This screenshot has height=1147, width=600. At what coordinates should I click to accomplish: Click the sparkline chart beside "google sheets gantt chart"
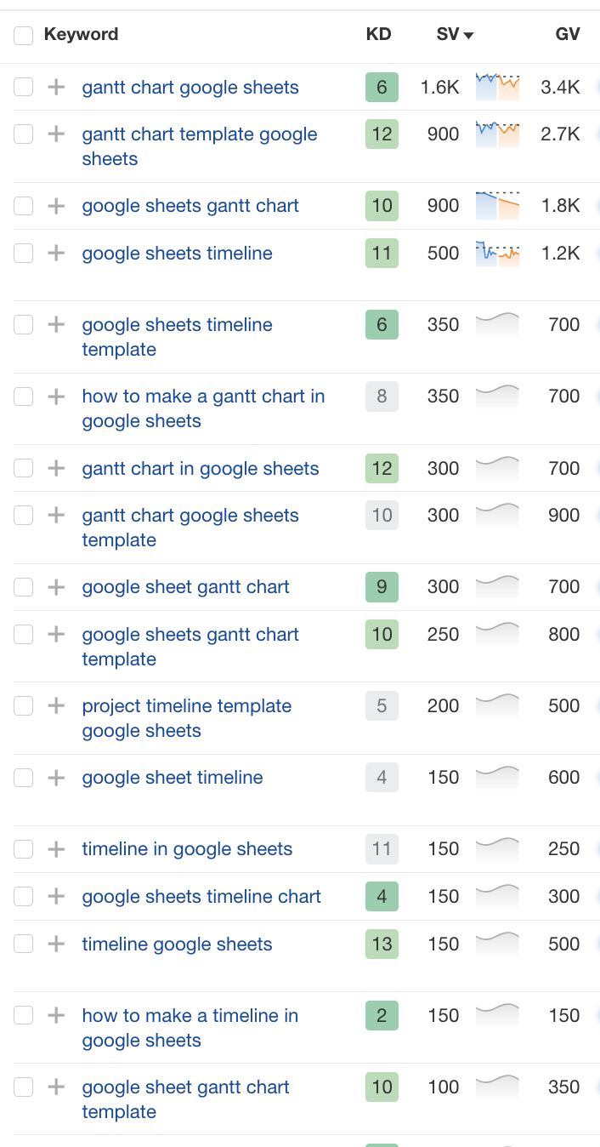click(x=497, y=205)
